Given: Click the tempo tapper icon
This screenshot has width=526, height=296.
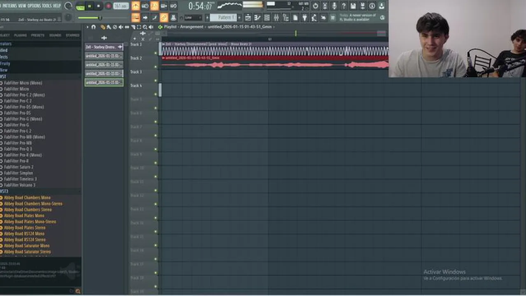Looking at the screenshot, I should point(314,18).
